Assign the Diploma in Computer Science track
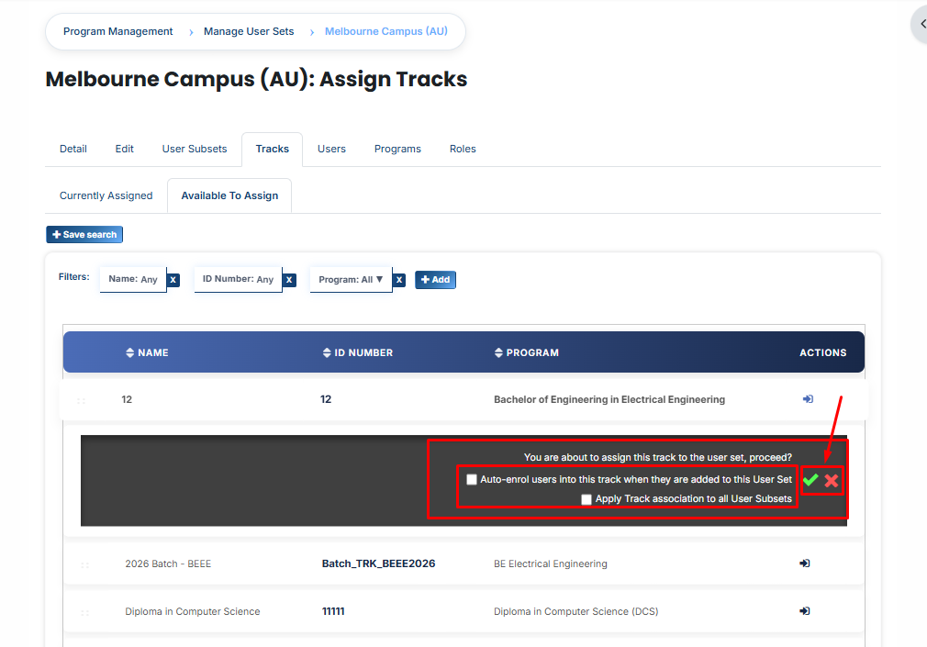This screenshot has width=927, height=647. tap(805, 611)
